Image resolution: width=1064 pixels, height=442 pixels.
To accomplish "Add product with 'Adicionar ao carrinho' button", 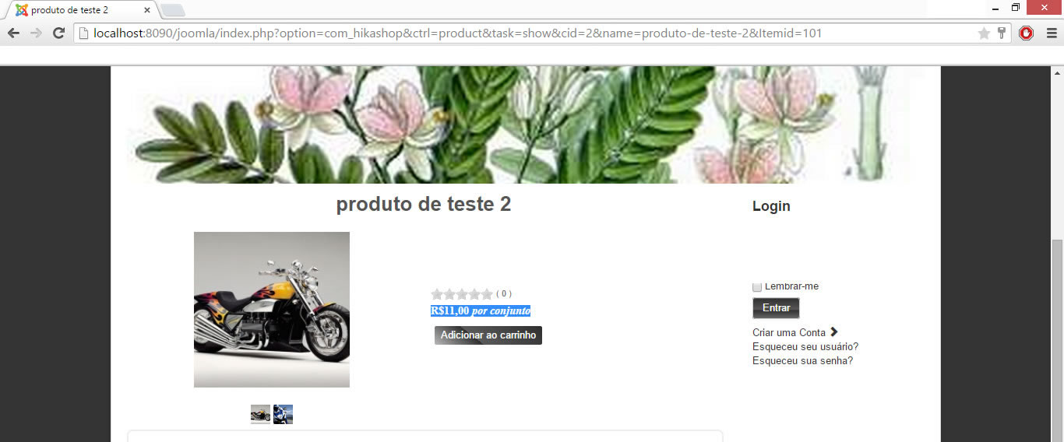I will pos(488,335).
